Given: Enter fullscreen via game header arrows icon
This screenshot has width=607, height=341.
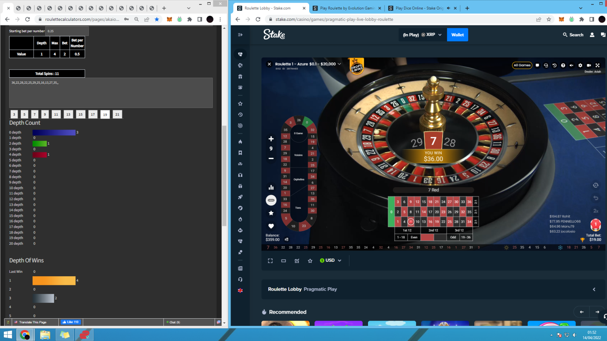Looking at the screenshot, I should pos(598,65).
